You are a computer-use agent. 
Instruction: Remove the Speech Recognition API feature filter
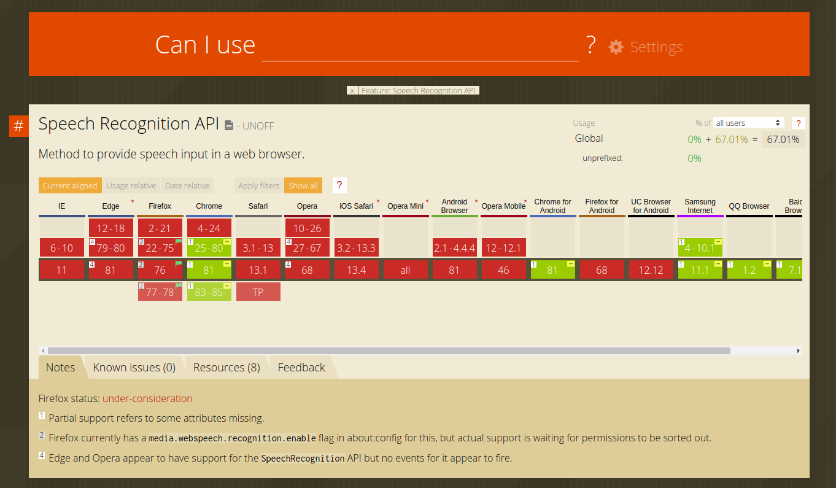pos(352,90)
